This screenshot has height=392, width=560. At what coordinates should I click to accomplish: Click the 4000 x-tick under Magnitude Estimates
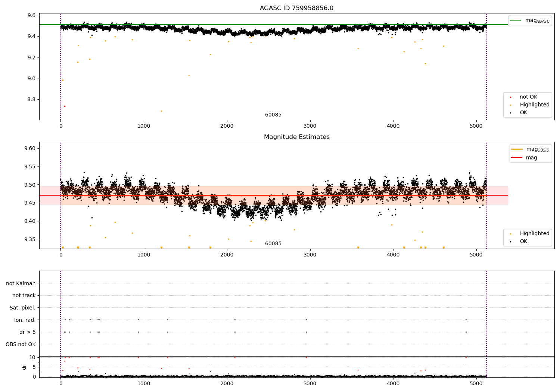point(393,255)
